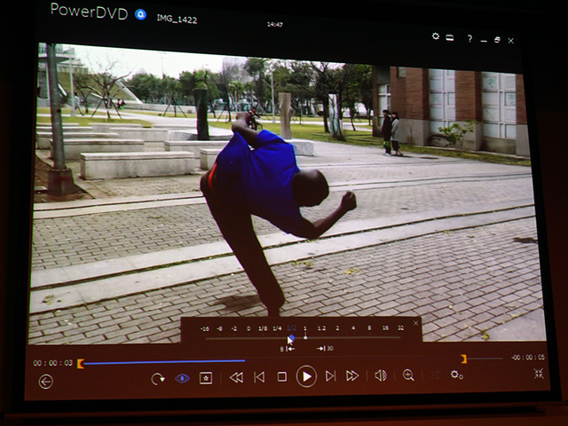
Task: Open the playback settings gear menu
Action: point(456,375)
